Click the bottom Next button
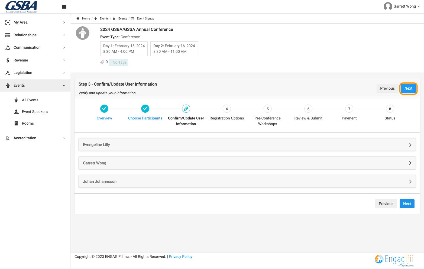The height and width of the screenshot is (269, 424). pyautogui.click(x=407, y=204)
